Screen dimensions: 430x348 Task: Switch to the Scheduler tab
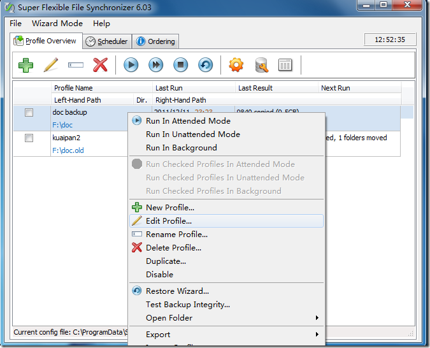coord(107,41)
